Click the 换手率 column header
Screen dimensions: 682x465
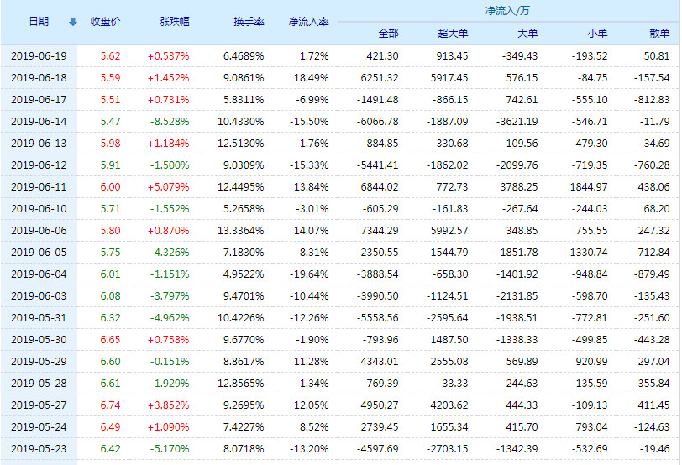click(x=249, y=21)
